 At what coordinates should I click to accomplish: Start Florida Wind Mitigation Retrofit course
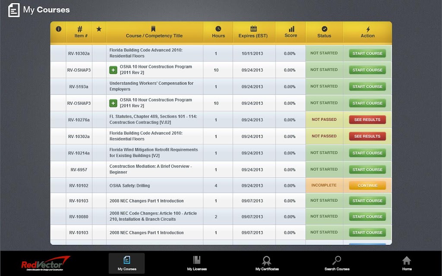coord(367,153)
